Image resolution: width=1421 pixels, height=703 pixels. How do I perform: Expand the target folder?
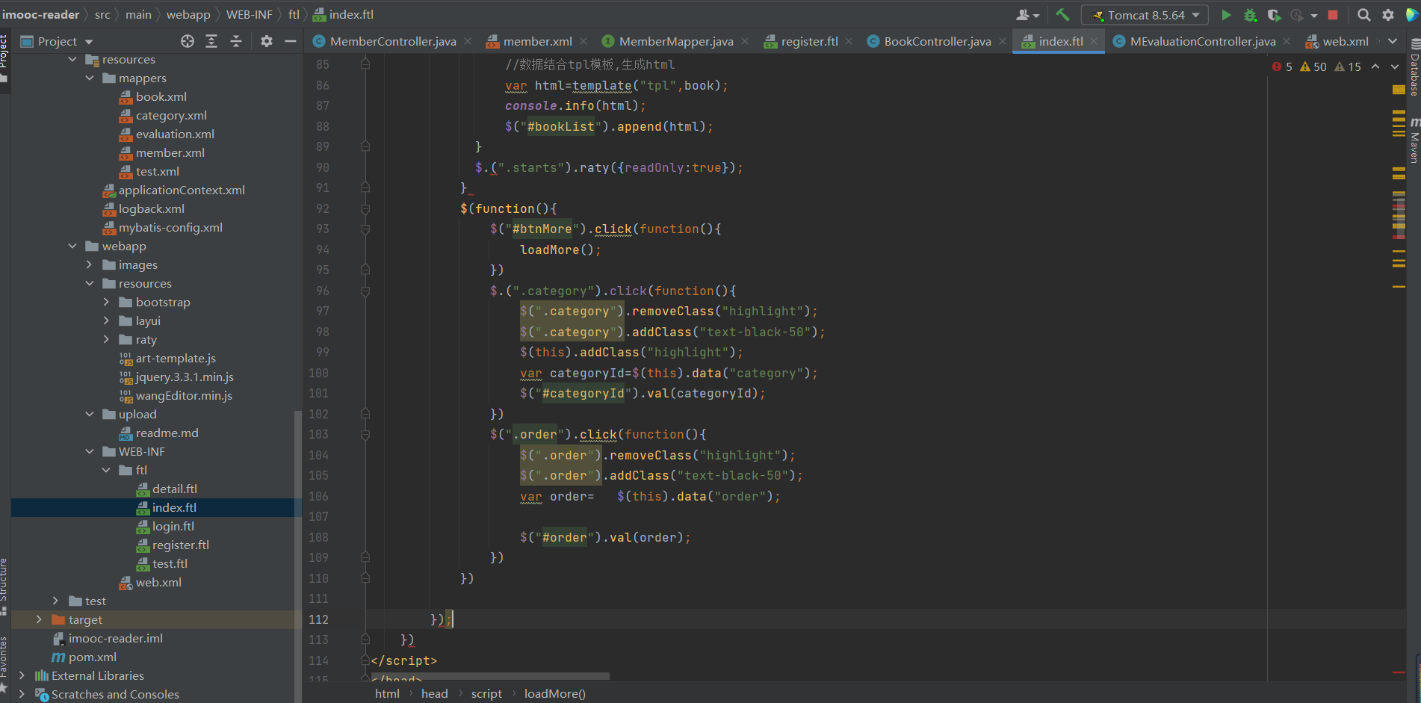(x=39, y=619)
